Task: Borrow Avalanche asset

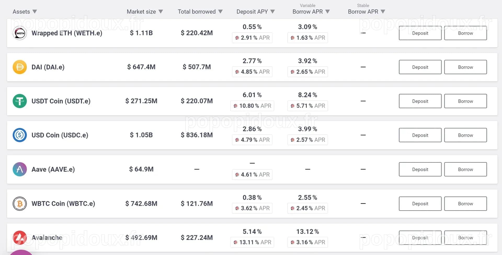Action: 466,237
